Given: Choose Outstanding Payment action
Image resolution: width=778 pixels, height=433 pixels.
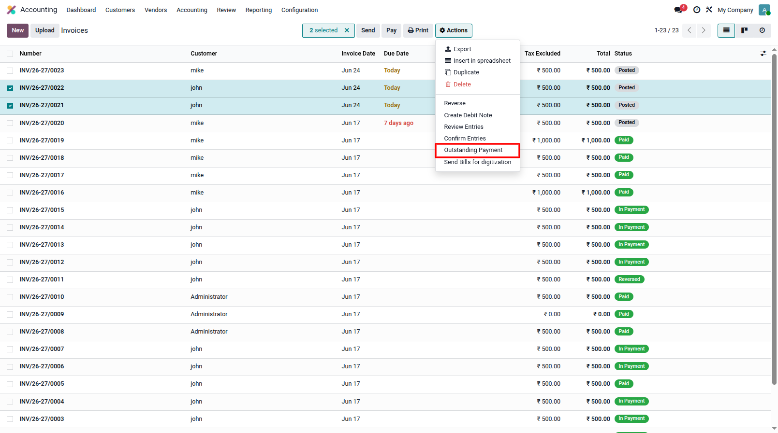Looking at the screenshot, I should pyautogui.click(x=478, y=150).
